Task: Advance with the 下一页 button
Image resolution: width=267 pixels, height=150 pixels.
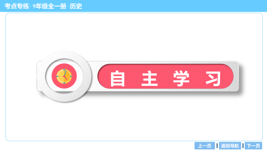Action: [253, 146]
